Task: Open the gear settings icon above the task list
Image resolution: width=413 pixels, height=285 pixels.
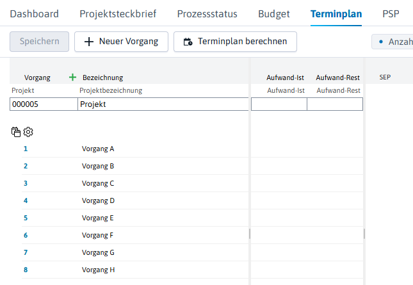Action: point(28,132)
